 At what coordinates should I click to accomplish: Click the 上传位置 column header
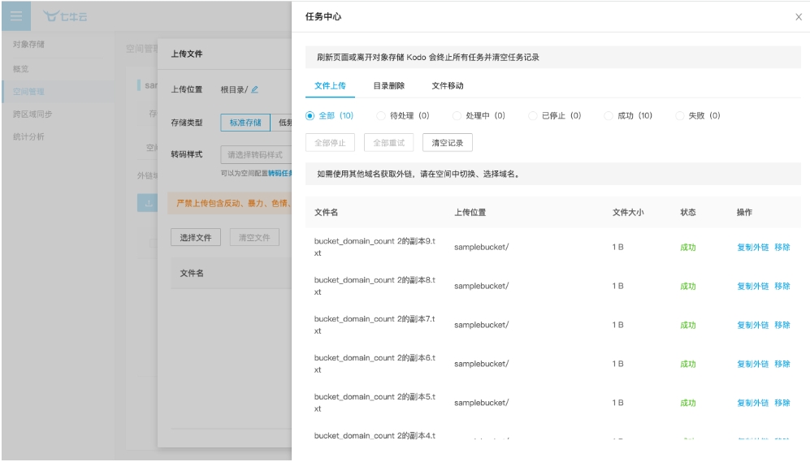470,212
